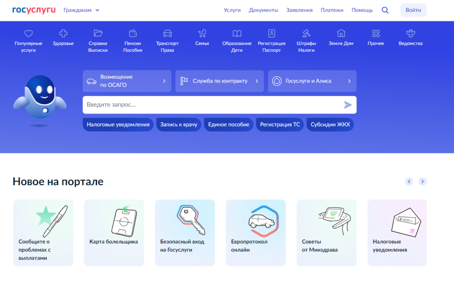454x285 pixels.
Task: Open the Земля Дом house icon
Action: (x=341, y=34)
